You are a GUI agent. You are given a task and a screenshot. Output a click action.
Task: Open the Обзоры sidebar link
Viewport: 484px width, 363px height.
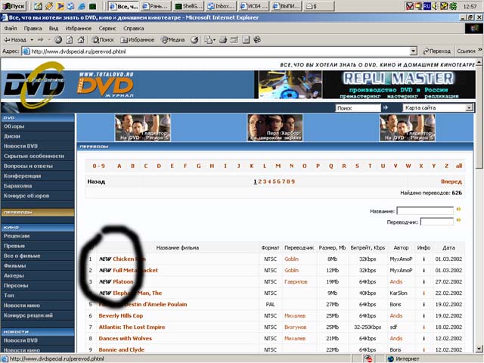point(14,126)
